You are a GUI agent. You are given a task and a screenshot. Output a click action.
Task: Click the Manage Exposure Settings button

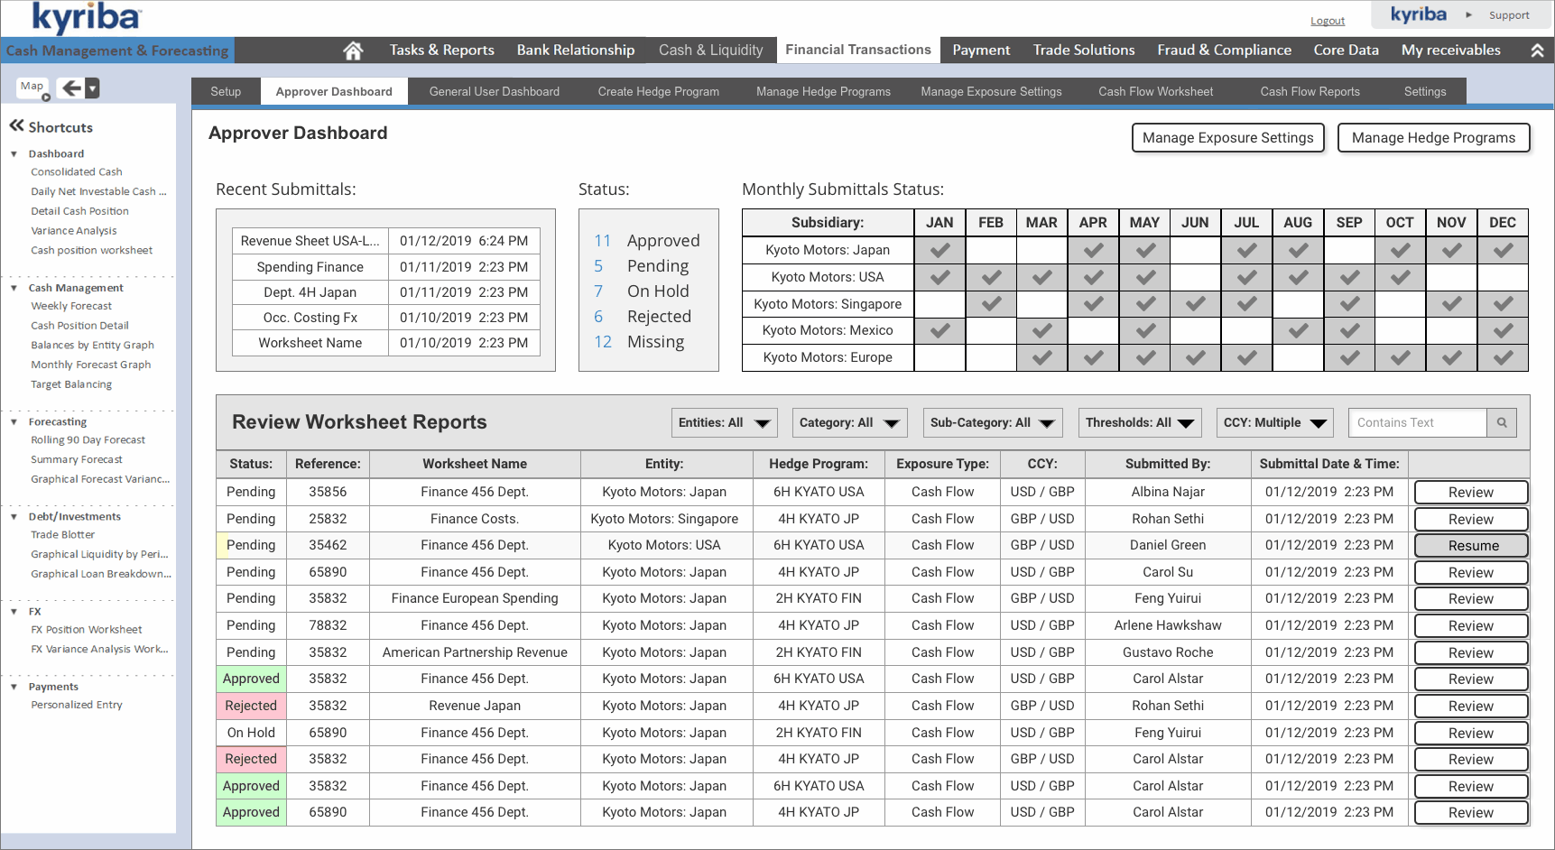coord(1227,138)
